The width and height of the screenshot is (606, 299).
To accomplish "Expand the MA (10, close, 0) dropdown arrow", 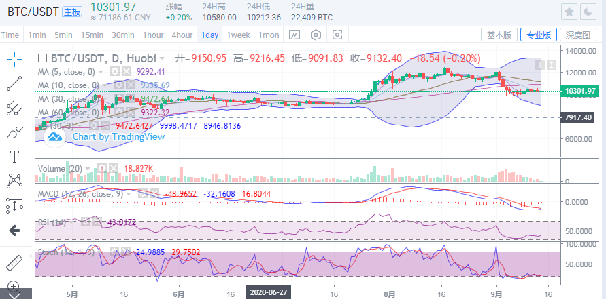I will (105, 85).
